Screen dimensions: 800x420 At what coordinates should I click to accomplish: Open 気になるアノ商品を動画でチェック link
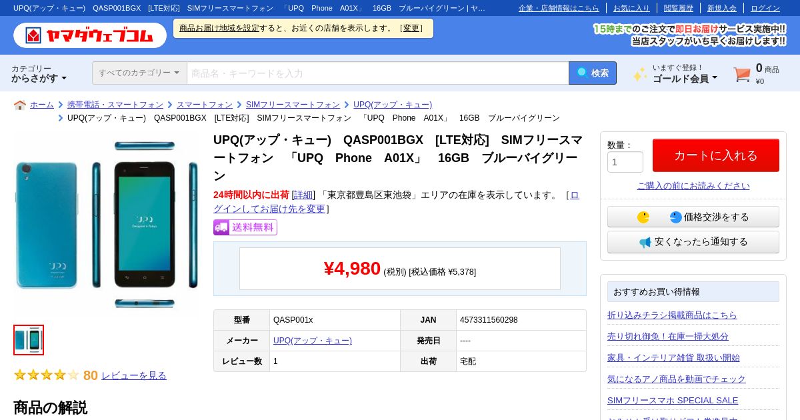[x=677, y=379]
